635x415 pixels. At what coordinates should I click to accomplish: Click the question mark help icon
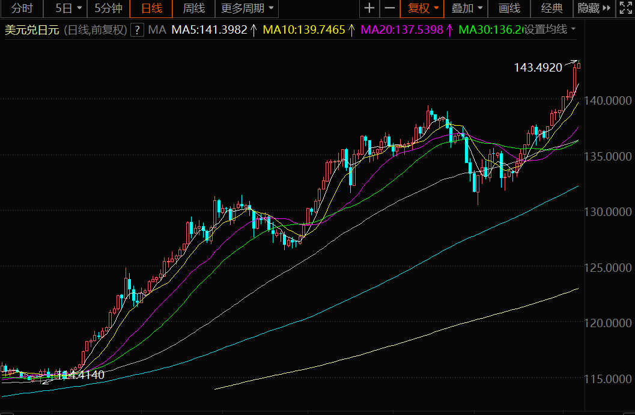(x=138, y=29)
